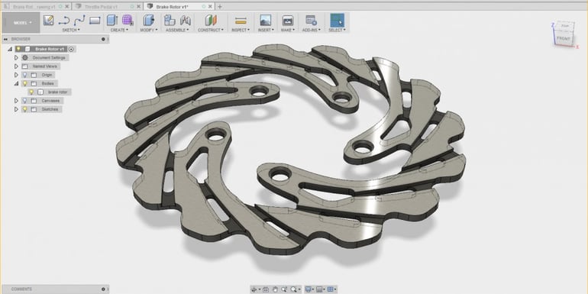
Task: Open the ADD-INS menu
Action: 311,30
